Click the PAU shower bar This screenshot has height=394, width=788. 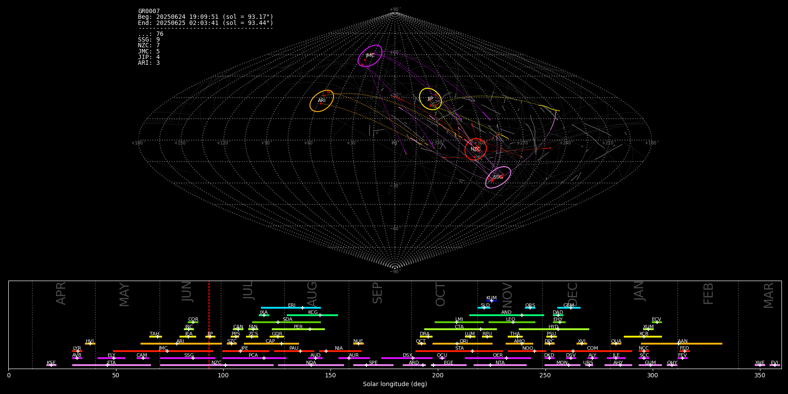pyautogui.click(x=294, y=351)
